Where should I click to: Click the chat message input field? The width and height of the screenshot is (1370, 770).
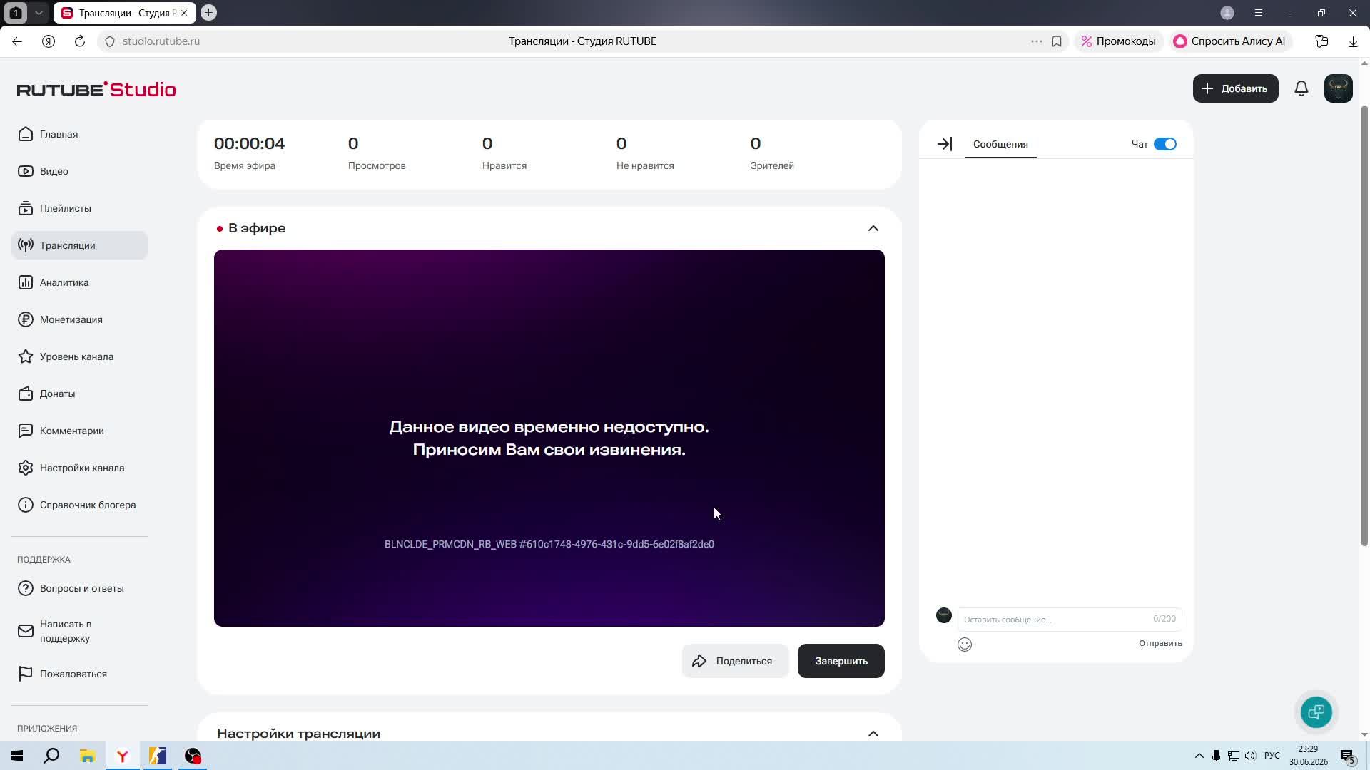tap(1070, 619)
